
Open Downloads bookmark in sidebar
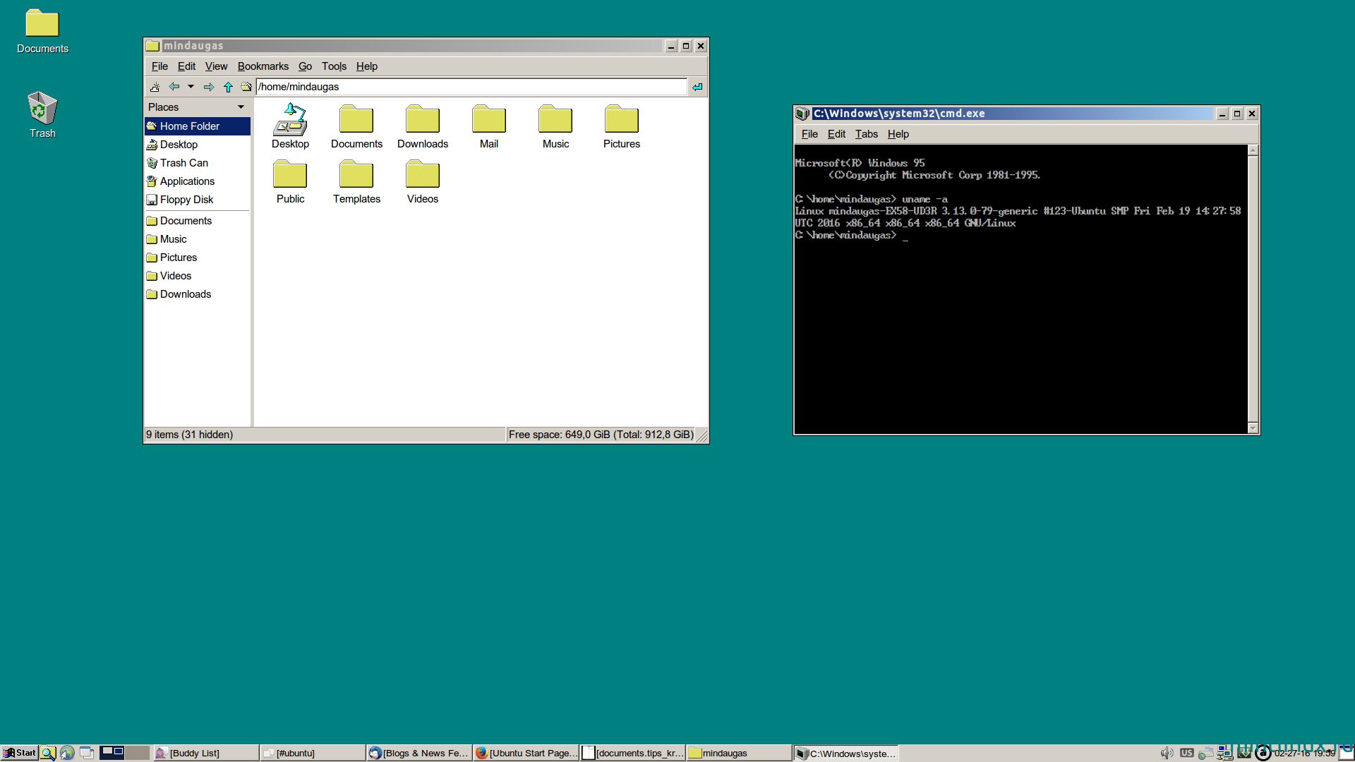tap(198, 294)
